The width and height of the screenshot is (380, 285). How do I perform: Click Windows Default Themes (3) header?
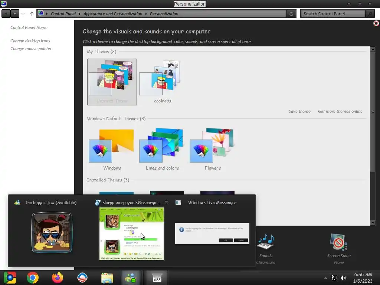(116, 118)
